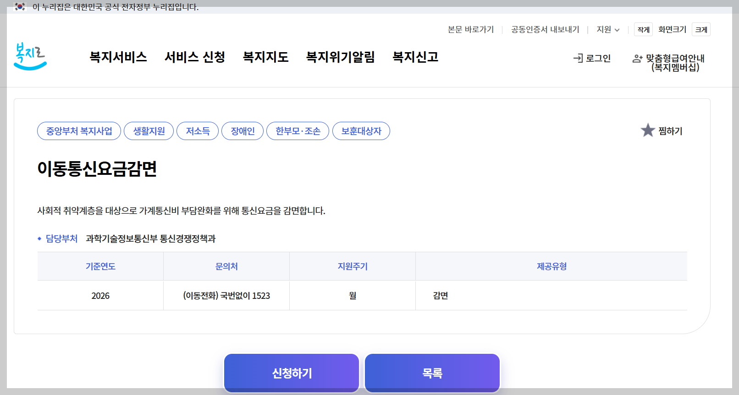Open the 복지서비스 menu

click(x=118, y=57)
